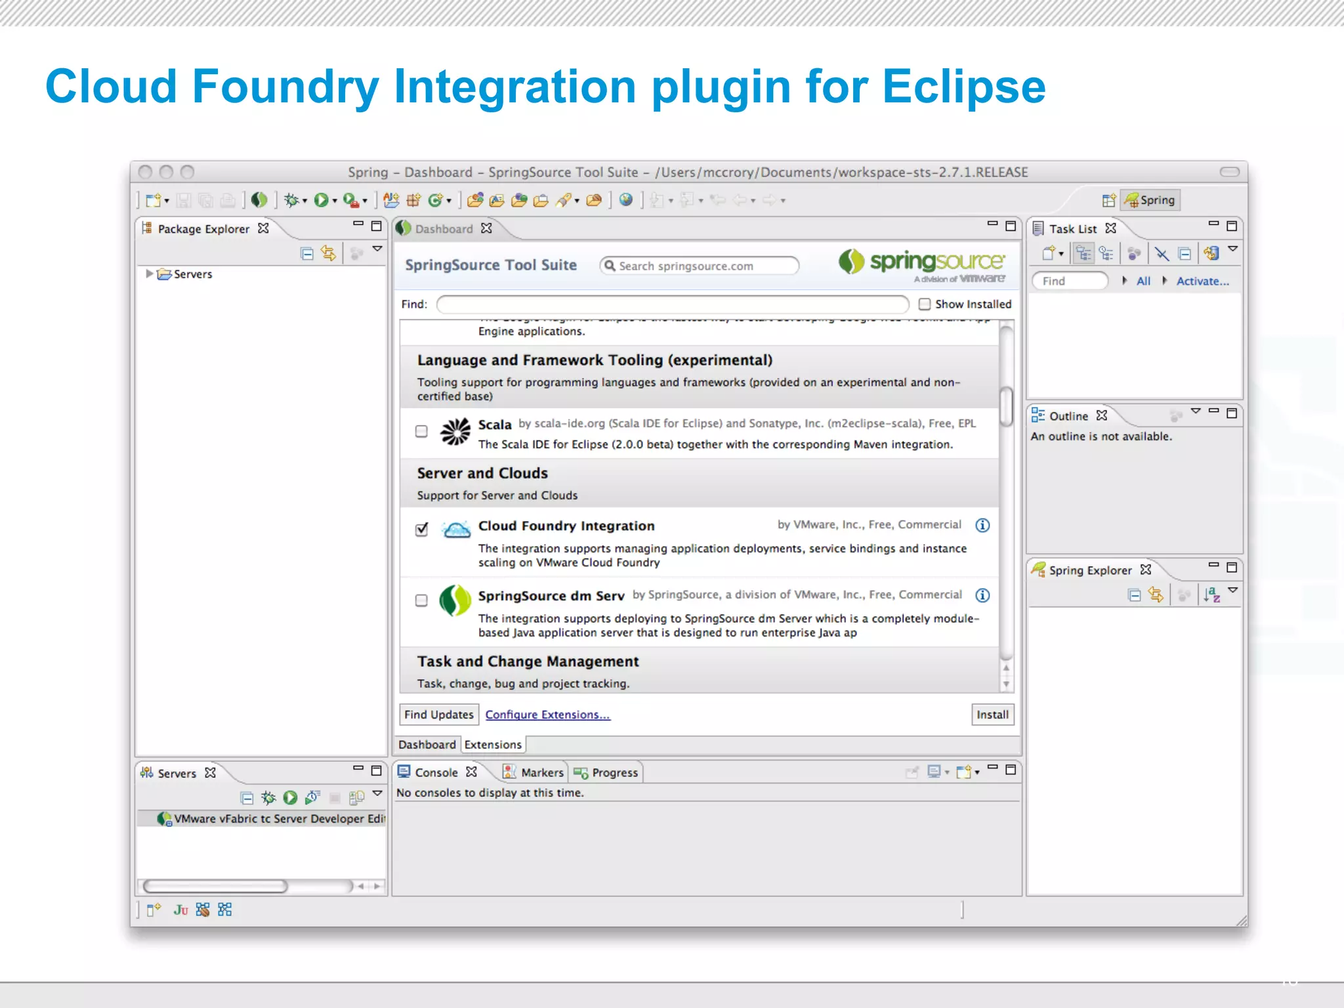Click Hide Completed Tasks icon in Task List
The width and height of the screenshot is (1344, 1008).
[1162, 253]
